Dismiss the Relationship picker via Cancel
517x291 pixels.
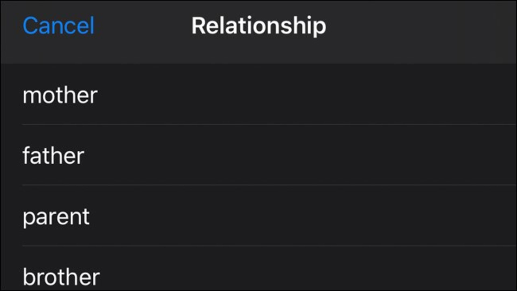(58, 26)
